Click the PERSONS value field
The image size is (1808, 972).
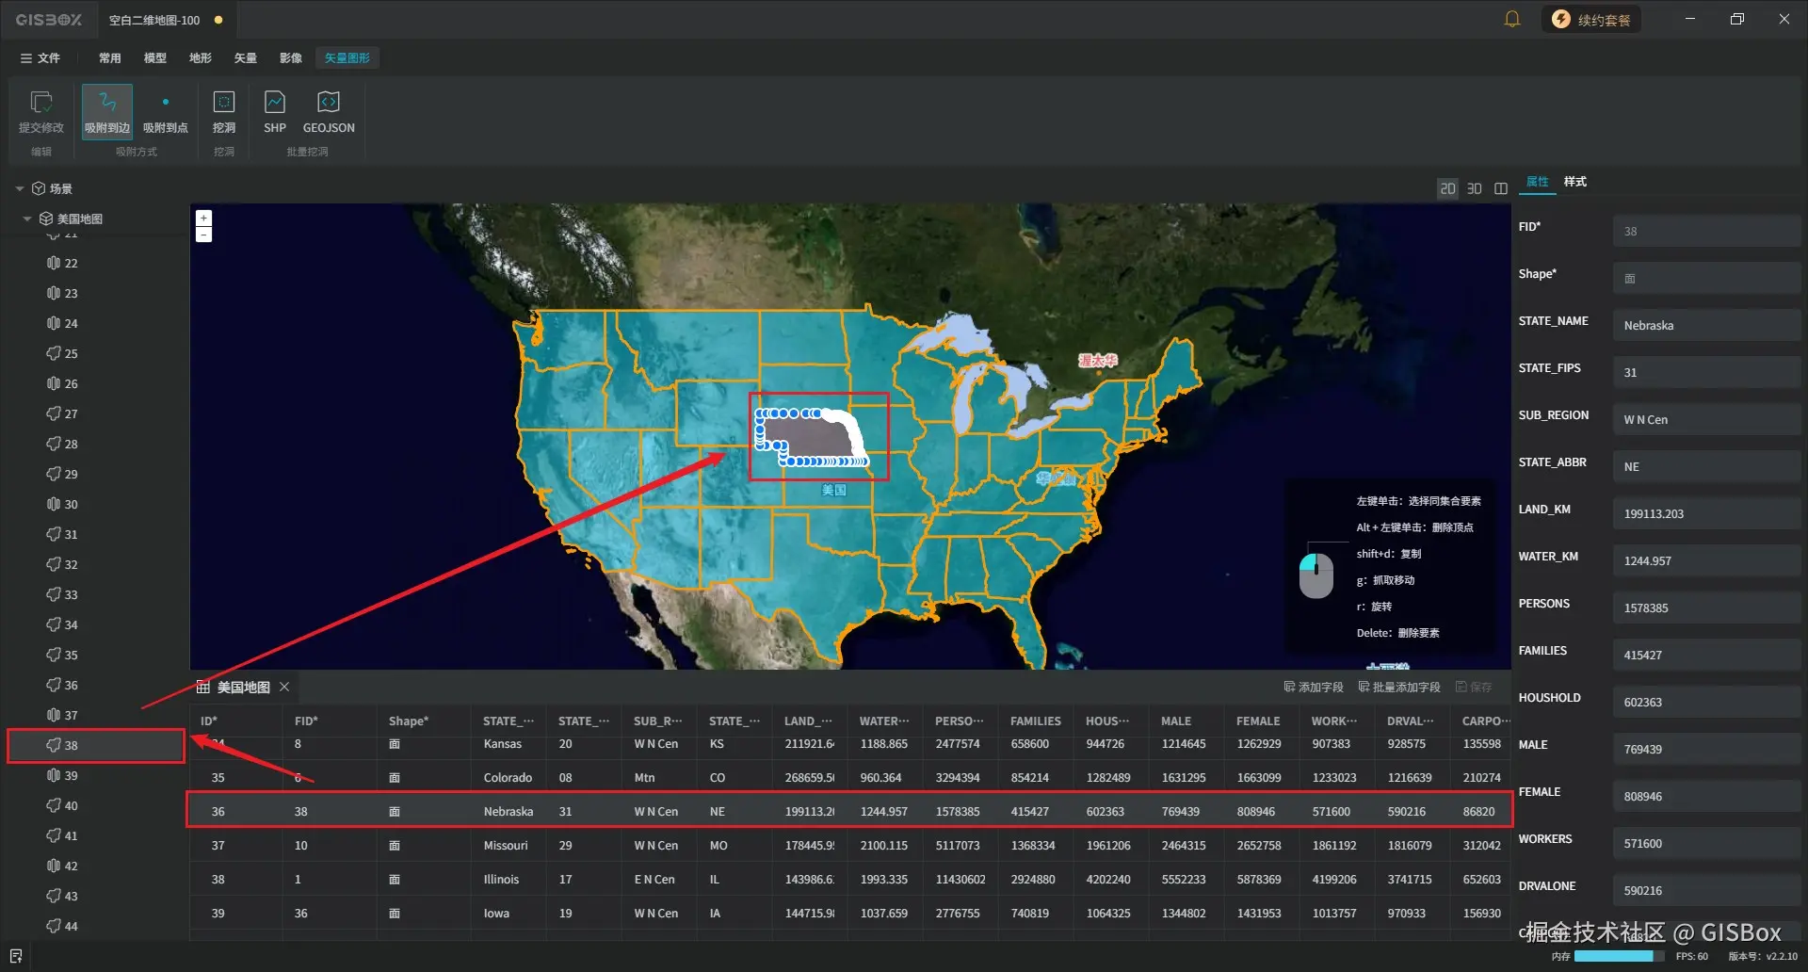click(x=1706, y=608)
